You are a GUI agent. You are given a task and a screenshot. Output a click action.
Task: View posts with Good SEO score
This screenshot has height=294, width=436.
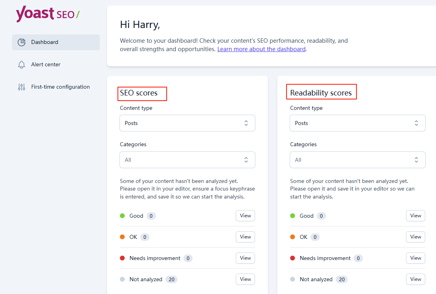pos(245,216)
